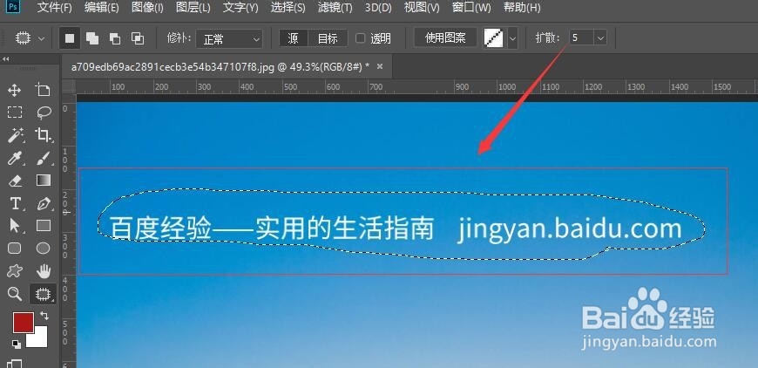This screenshot has width=758, height=368.
Task: Select the Rectangular Marquee tool
Action: (x=15, y=112)
